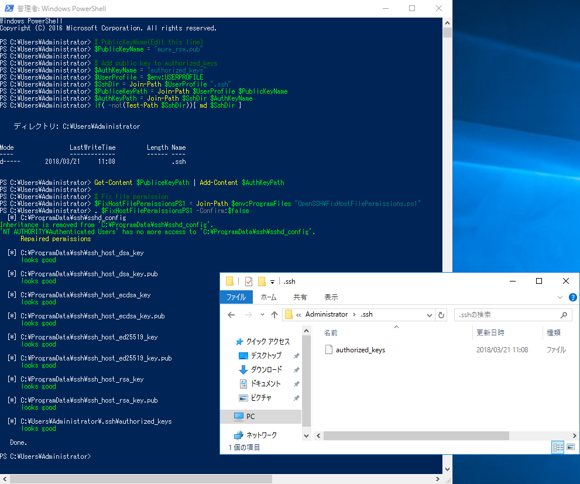Image resolution: width=580 pixels, height=484 pixels.
Task: Go forward using the Explorer forward arrow
Action: pyautogui.click(x=249, y=315)
